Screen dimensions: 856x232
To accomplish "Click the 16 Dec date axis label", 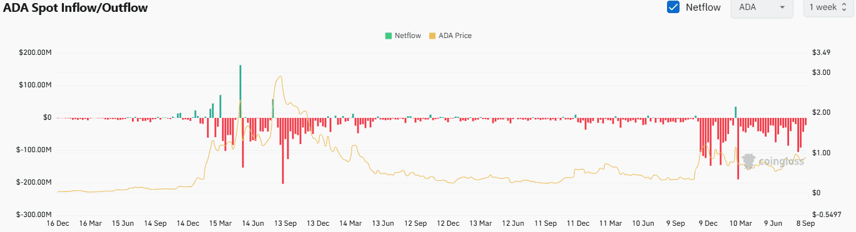I will tap(58, 223).
